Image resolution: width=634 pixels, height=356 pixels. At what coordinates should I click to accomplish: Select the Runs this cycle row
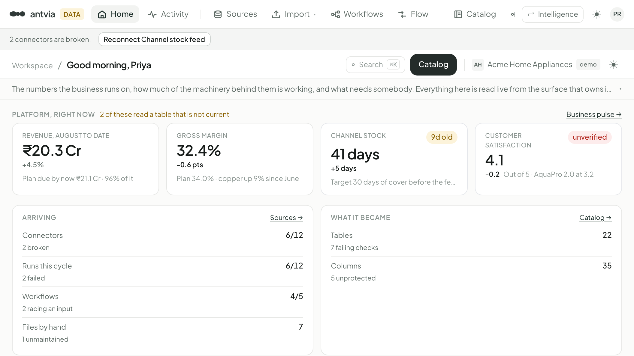click(x=163, y=272)
